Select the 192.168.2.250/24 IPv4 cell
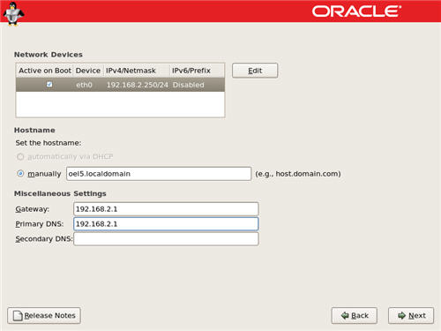Image resolution: width=441 pixels, height=331 pixels. coord(137,85)
